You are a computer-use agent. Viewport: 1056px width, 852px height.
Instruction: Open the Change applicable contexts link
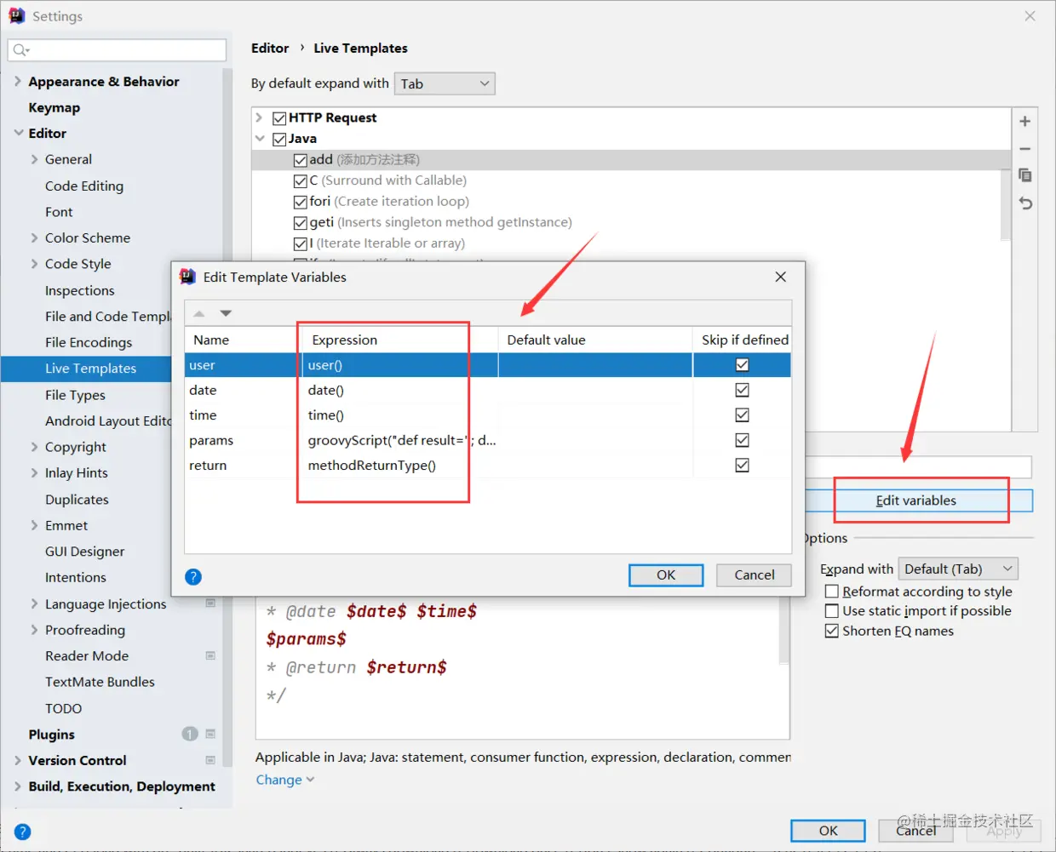click(x=285, y=780)
